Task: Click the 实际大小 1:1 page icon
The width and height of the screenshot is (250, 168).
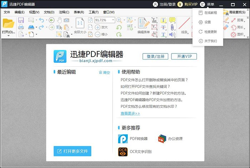Action: pyautogui.click(x=80, y=23)
